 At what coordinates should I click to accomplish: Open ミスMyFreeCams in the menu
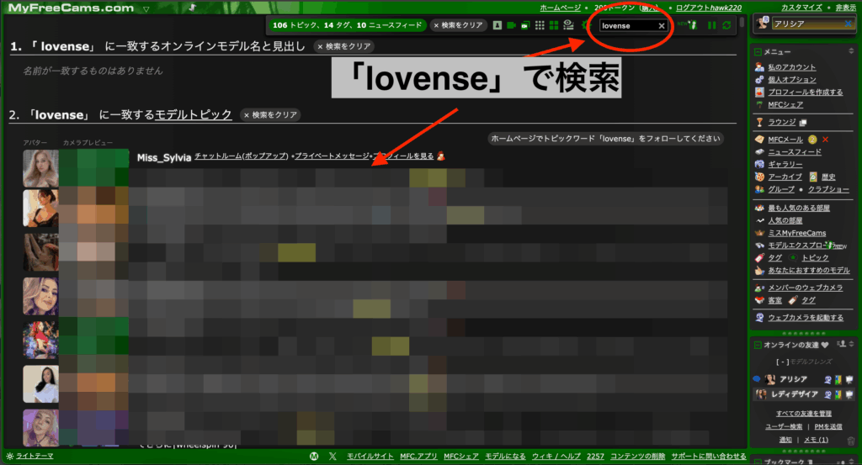[797, 233]
